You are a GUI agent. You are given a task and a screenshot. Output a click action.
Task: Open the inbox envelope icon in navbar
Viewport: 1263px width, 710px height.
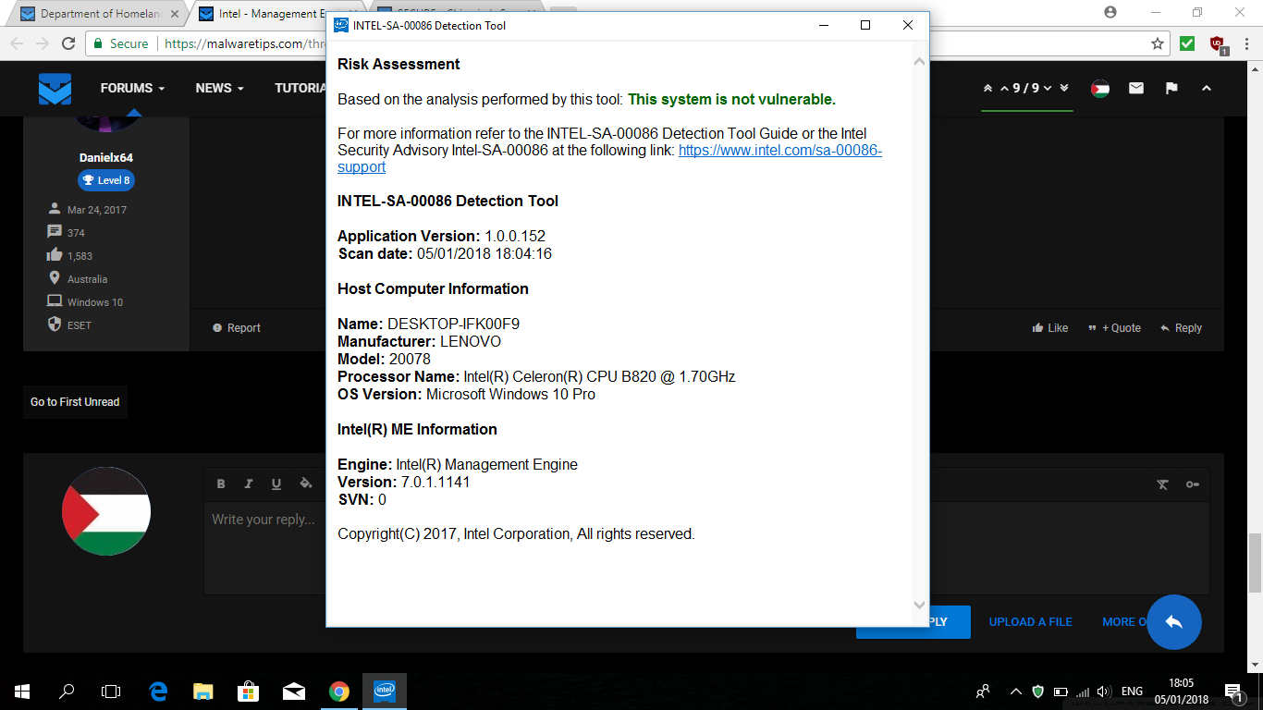click(1136, 89)
